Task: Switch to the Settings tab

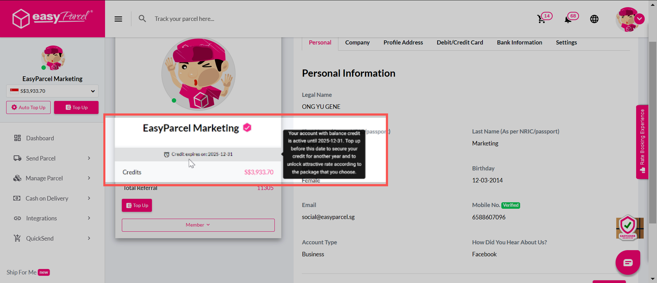Action: 566,42
